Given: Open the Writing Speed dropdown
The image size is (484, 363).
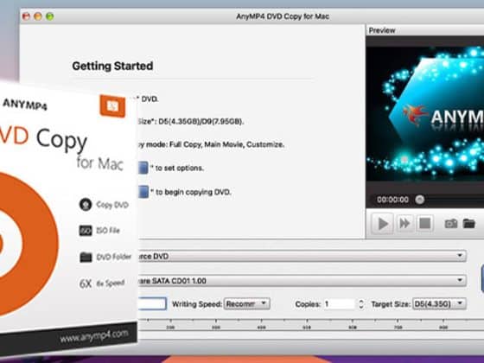Looking at the screenshot, I should 247,303.
